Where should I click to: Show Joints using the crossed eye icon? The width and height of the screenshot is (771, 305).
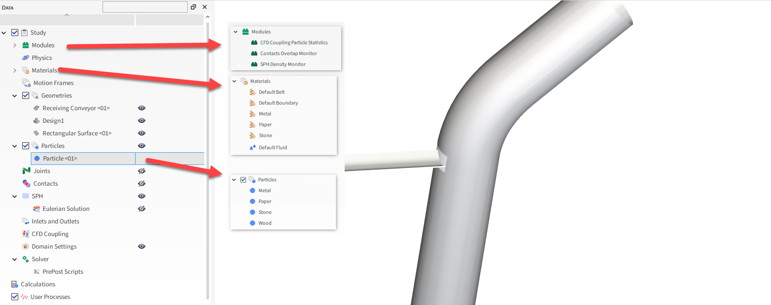click(x=142, y=171)
